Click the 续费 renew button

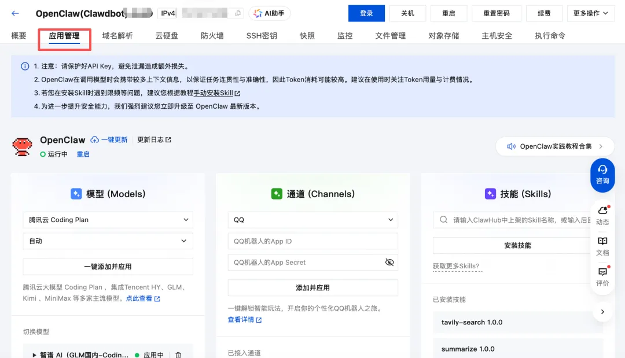point(544,13)
